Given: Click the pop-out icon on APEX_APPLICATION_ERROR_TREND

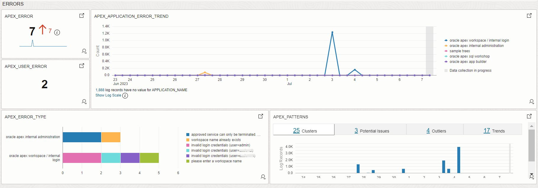Looking at the screenshot, I should point(529,16).
